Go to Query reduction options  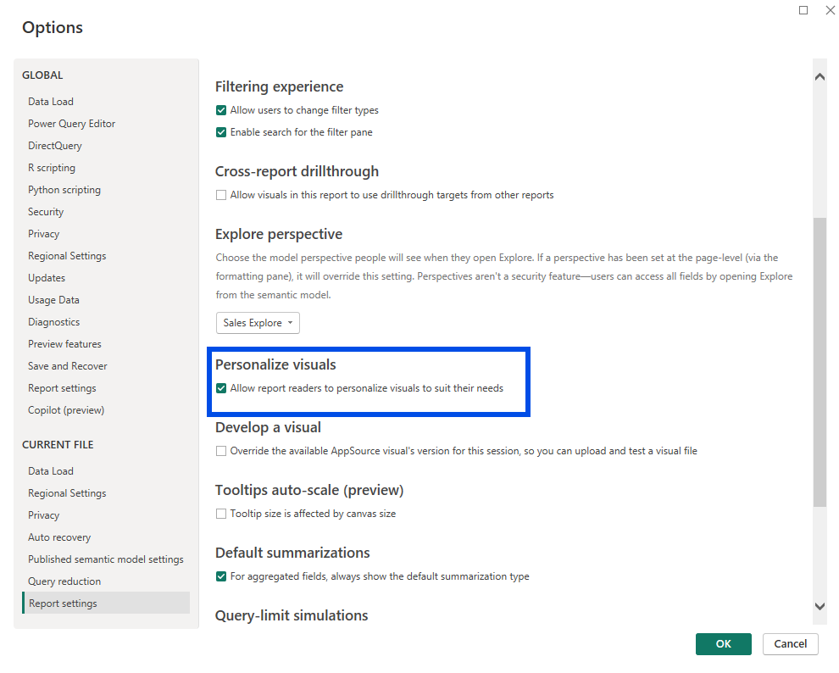(x=64, y=581)
